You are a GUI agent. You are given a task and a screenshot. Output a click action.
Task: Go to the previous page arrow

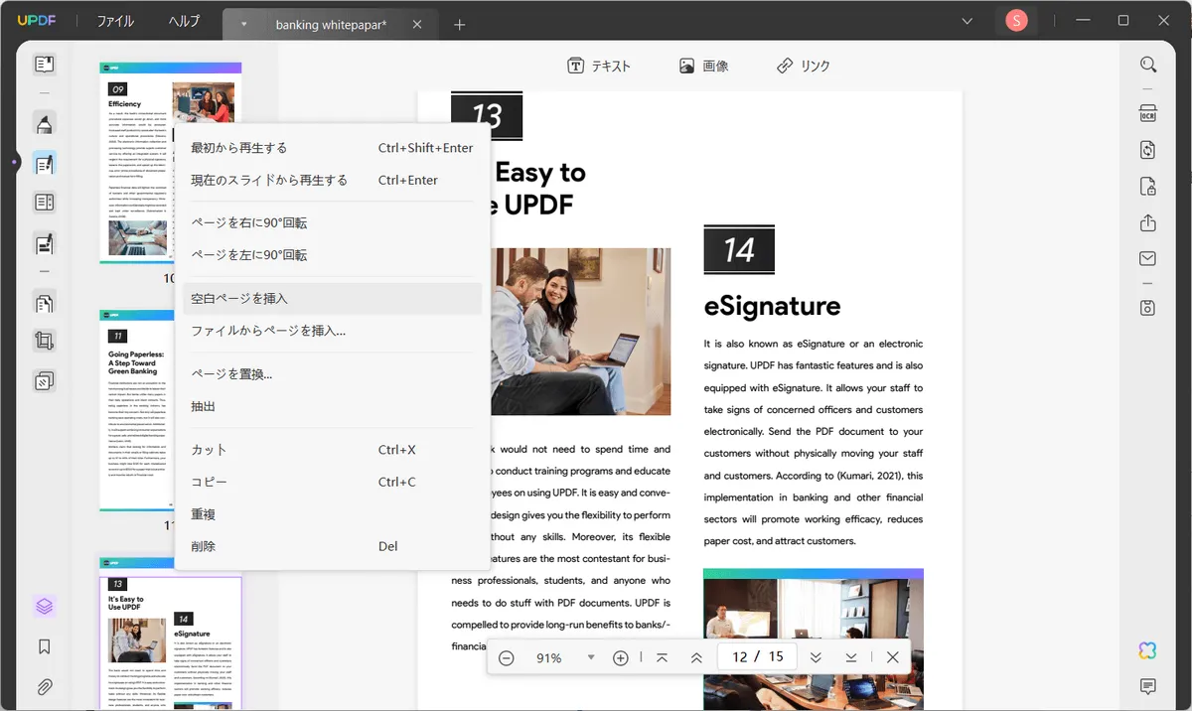(x=696, y=657)
